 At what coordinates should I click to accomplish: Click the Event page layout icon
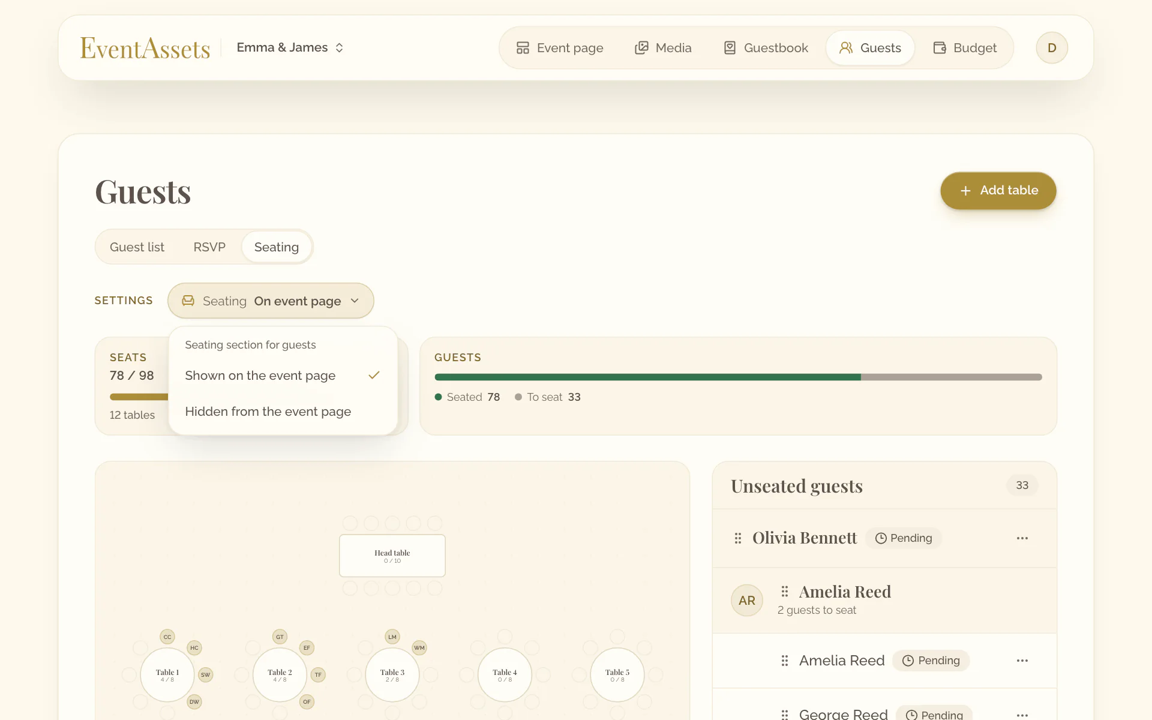coord(523,48)
